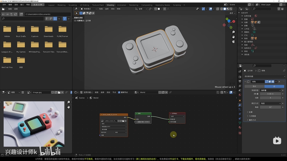Open the object interaction mode dropdown
This screenshot has width=287, height=161.
[89, 9]
